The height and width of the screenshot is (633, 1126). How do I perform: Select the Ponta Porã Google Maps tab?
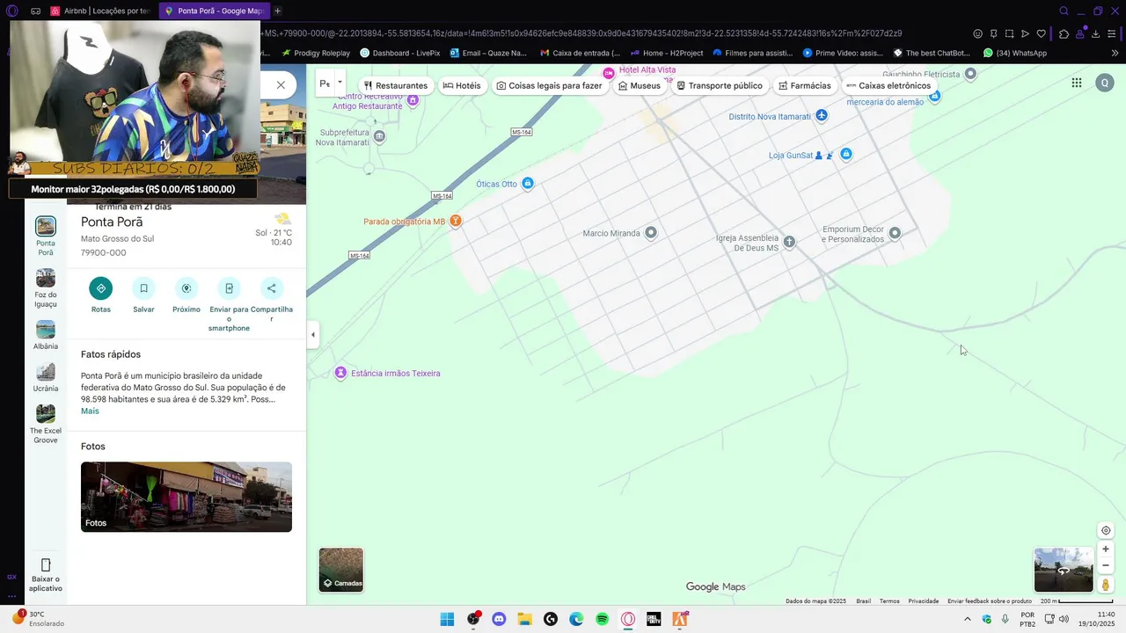(215, 11)
